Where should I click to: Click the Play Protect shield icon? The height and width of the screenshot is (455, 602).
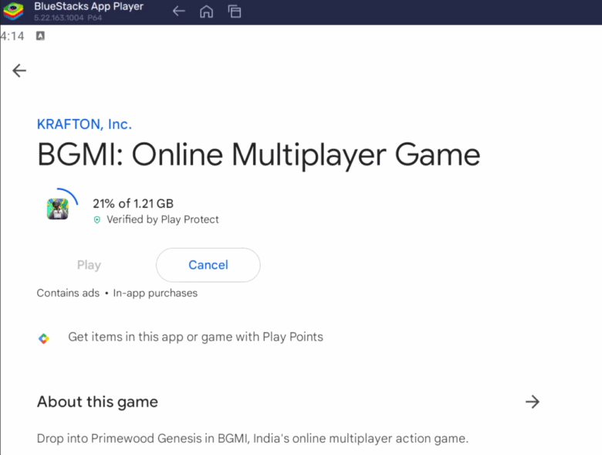[96, 220]
